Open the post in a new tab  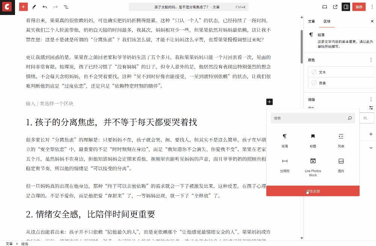[x=335, y=7]
